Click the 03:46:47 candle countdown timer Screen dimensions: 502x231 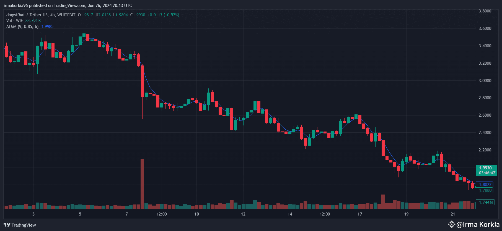pos(487,173)
